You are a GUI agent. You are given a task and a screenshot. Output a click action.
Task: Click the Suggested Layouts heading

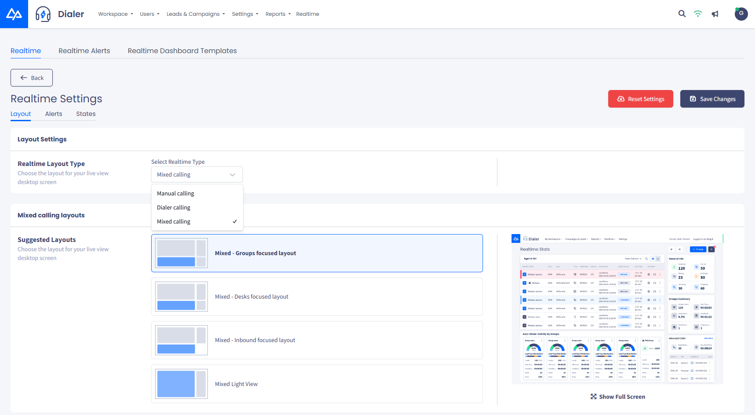coord(47,240)
